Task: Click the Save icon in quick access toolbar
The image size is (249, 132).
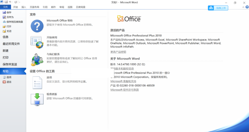Action: point(6,2)
